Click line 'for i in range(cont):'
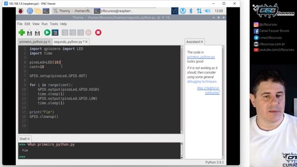Screen dimensions: 297x167 pyautogui.click(x=51, y=85)
